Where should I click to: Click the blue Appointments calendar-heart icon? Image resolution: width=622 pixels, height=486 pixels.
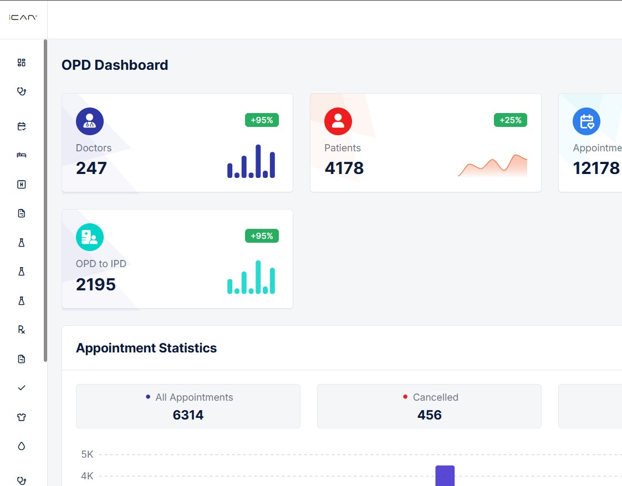coord(587,121)
